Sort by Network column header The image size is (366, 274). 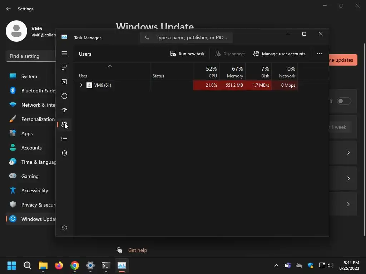[285, 71]
